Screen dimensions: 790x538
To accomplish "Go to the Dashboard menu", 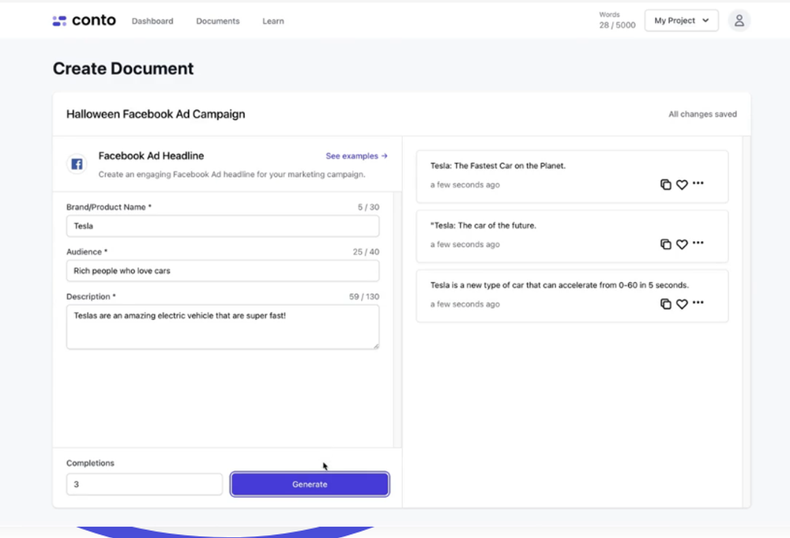I will click(x=152, y=21).
